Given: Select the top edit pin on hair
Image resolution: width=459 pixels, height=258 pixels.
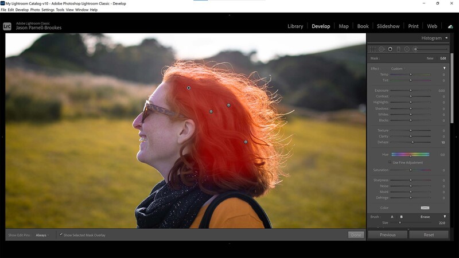Looking at the screenshot, I should pyautogui.click(x=189, y=88).
